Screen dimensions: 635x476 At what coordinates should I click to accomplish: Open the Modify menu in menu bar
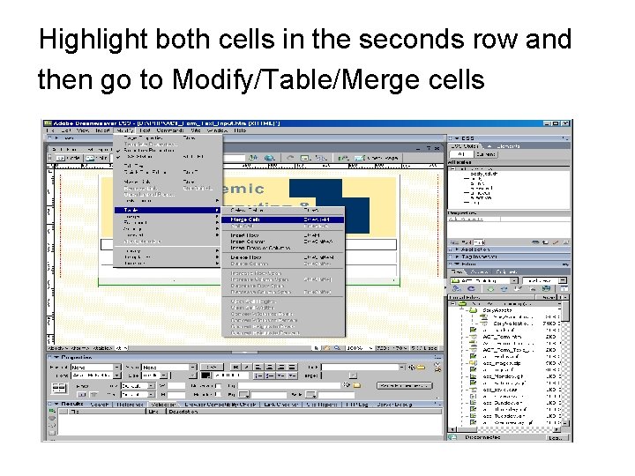[x=124, y=130]
